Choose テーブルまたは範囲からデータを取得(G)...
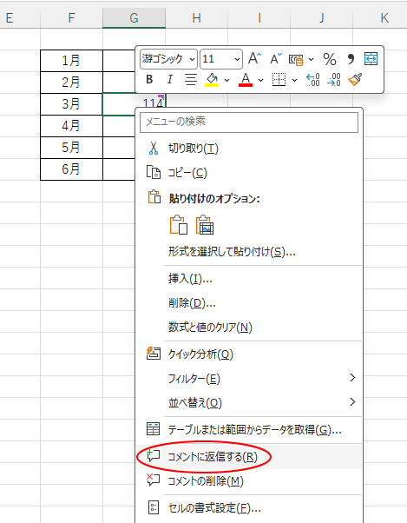The width and height of the screenshot is (407, 523). 249,429
